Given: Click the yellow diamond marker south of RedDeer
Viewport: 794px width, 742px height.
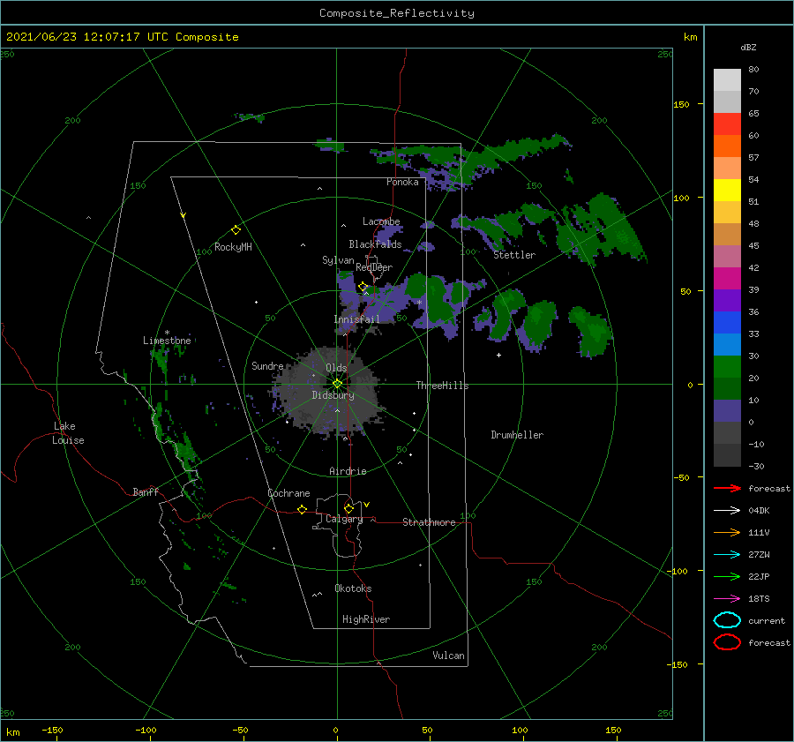Looking at the screenshot, I should (363, 287).
